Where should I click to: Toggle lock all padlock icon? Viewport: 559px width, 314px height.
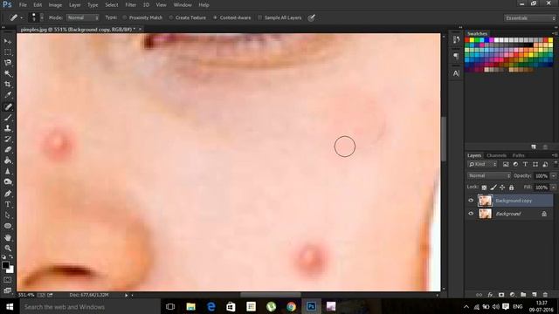(x=511, y=188)
